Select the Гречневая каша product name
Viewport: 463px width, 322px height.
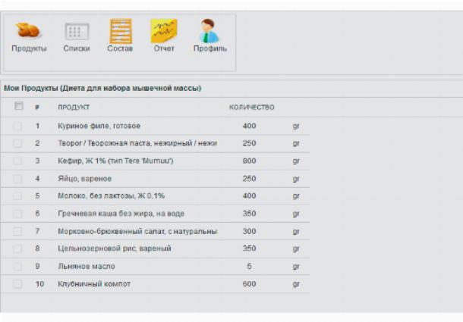[121, 214]
